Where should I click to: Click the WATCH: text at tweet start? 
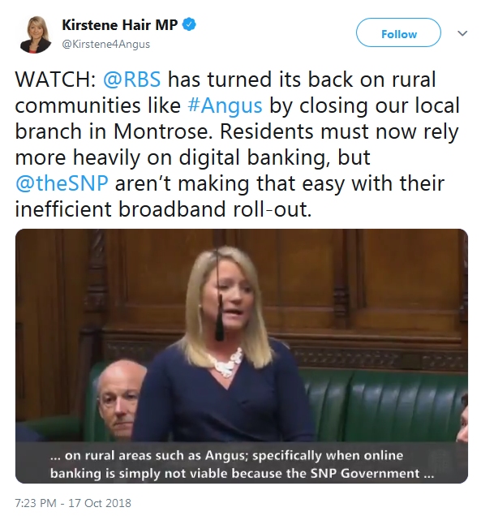click(55, 80)
